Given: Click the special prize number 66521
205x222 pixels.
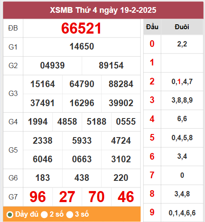Looking at the screenshot, I should [81, 28].
